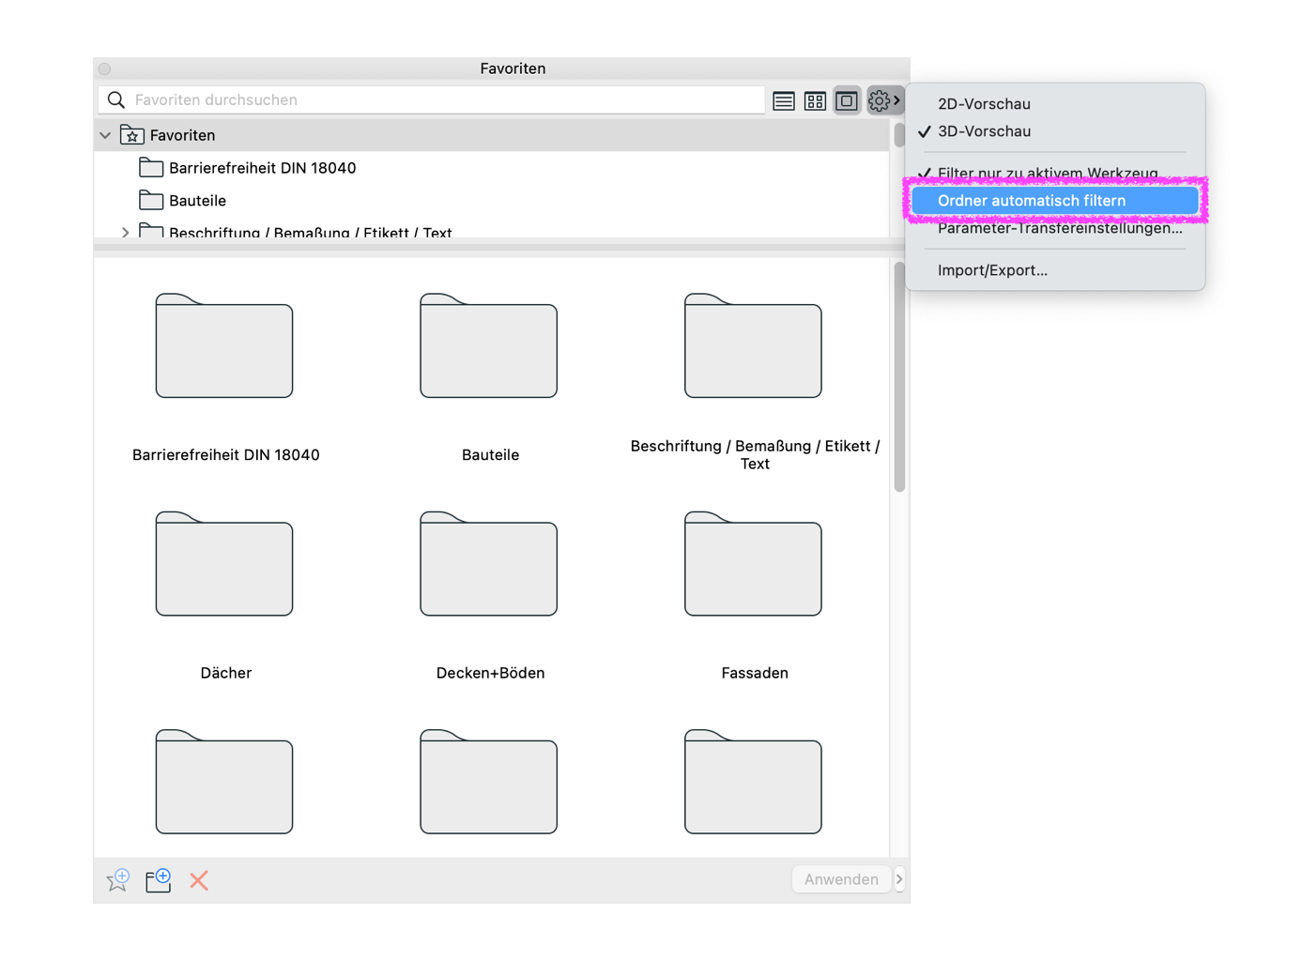Image resolution: width=1302 pixels, height=976 pixels.
Task: Focus the Favoriten durchsuchen search field
Action: coord(432,99)
